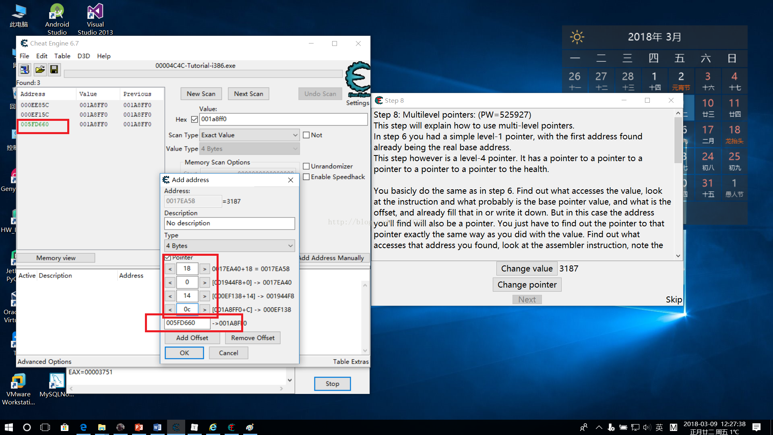Click the save floppy disk icon

pyautogui.click(x=54, y=70)
